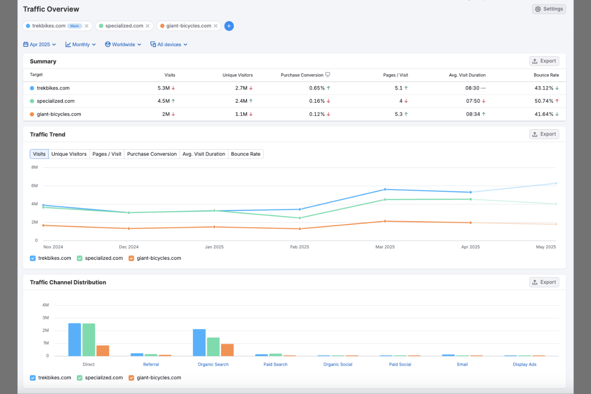This screenshot has width=591, height=394.
Task: Expand the Monthly granularity dropdown
Action: pyautogui.click(x=80, y=44)
